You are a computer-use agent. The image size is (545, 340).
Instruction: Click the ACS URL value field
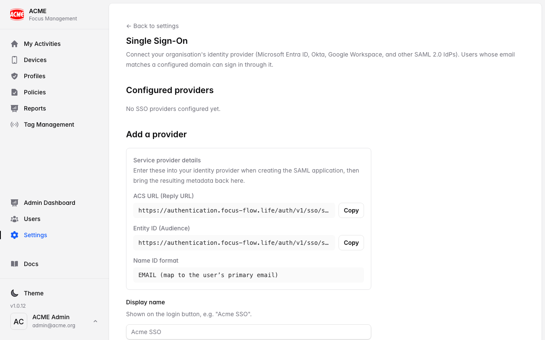pyautogui.click(x=234, y=210)
